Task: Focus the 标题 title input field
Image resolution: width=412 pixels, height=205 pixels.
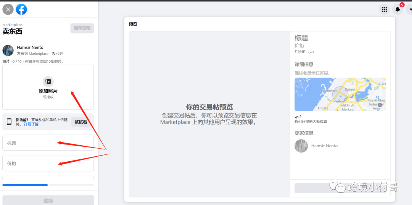Action: point(48,143)
